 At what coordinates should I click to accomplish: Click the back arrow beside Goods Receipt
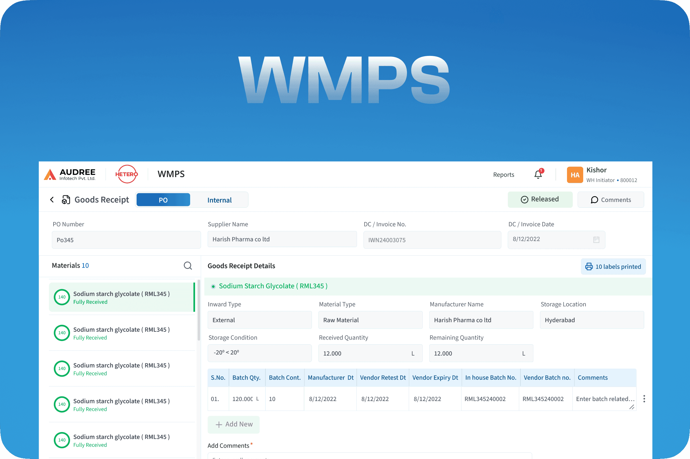[52, 200]
